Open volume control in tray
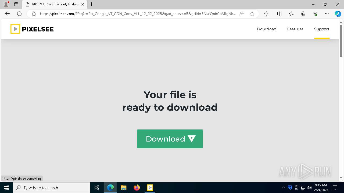This screenshot has height=193, width=344. [x=309, y=188]
